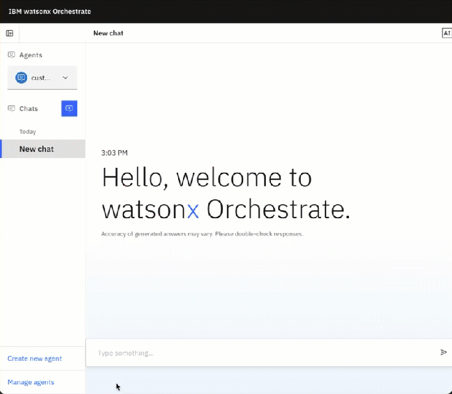The height and width of the screenshot is (394, 452).
Task: Click the 'Today' chat group label
Action: (x=28, y=132)
